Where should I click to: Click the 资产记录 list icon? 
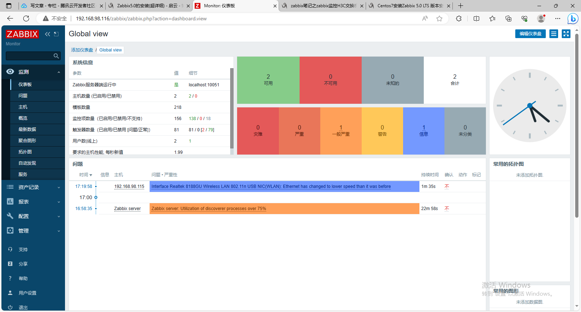10,187
